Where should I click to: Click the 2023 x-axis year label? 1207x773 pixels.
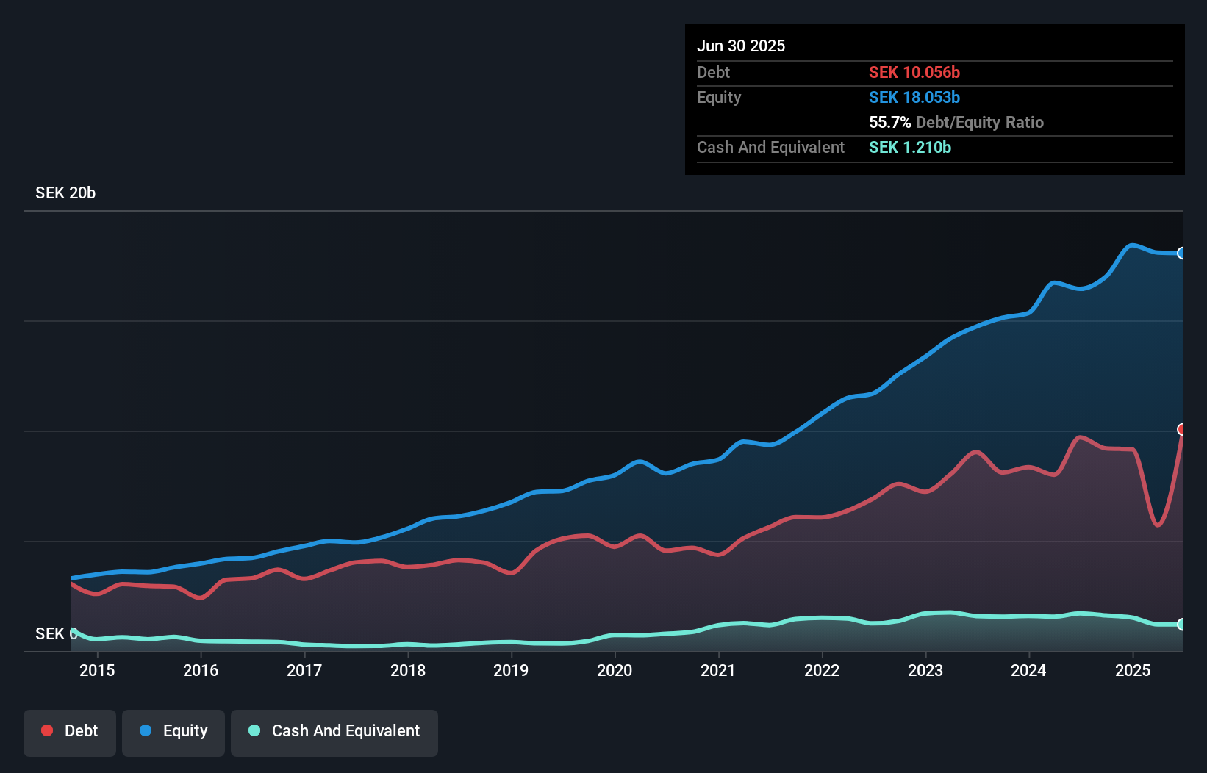(925, 670)
